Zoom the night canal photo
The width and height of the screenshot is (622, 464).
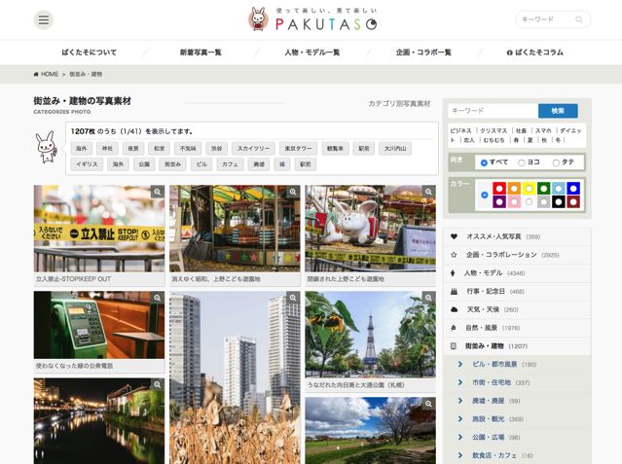pos(158,384)
